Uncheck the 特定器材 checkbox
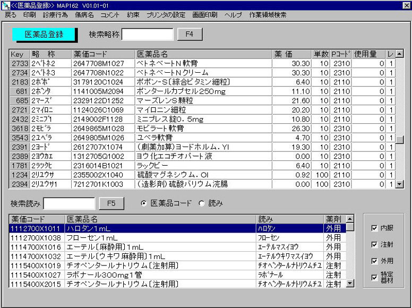412x308 pixels. point(374,277)
